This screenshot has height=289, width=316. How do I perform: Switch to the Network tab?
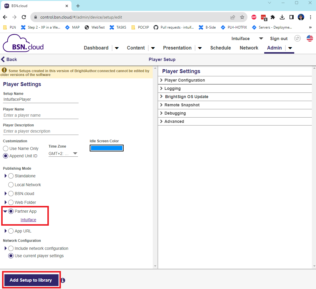tap(249, 48)
